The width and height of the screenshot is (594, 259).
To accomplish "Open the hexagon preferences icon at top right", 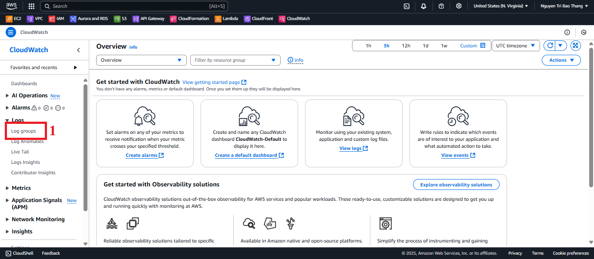I will click(x=584, y=32).
